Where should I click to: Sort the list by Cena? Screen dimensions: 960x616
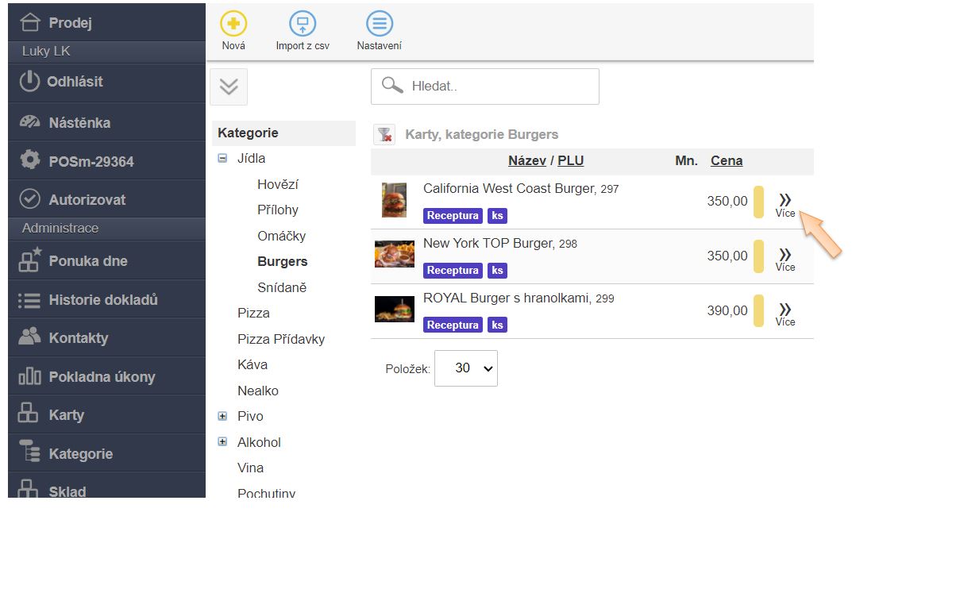[726, 160]
